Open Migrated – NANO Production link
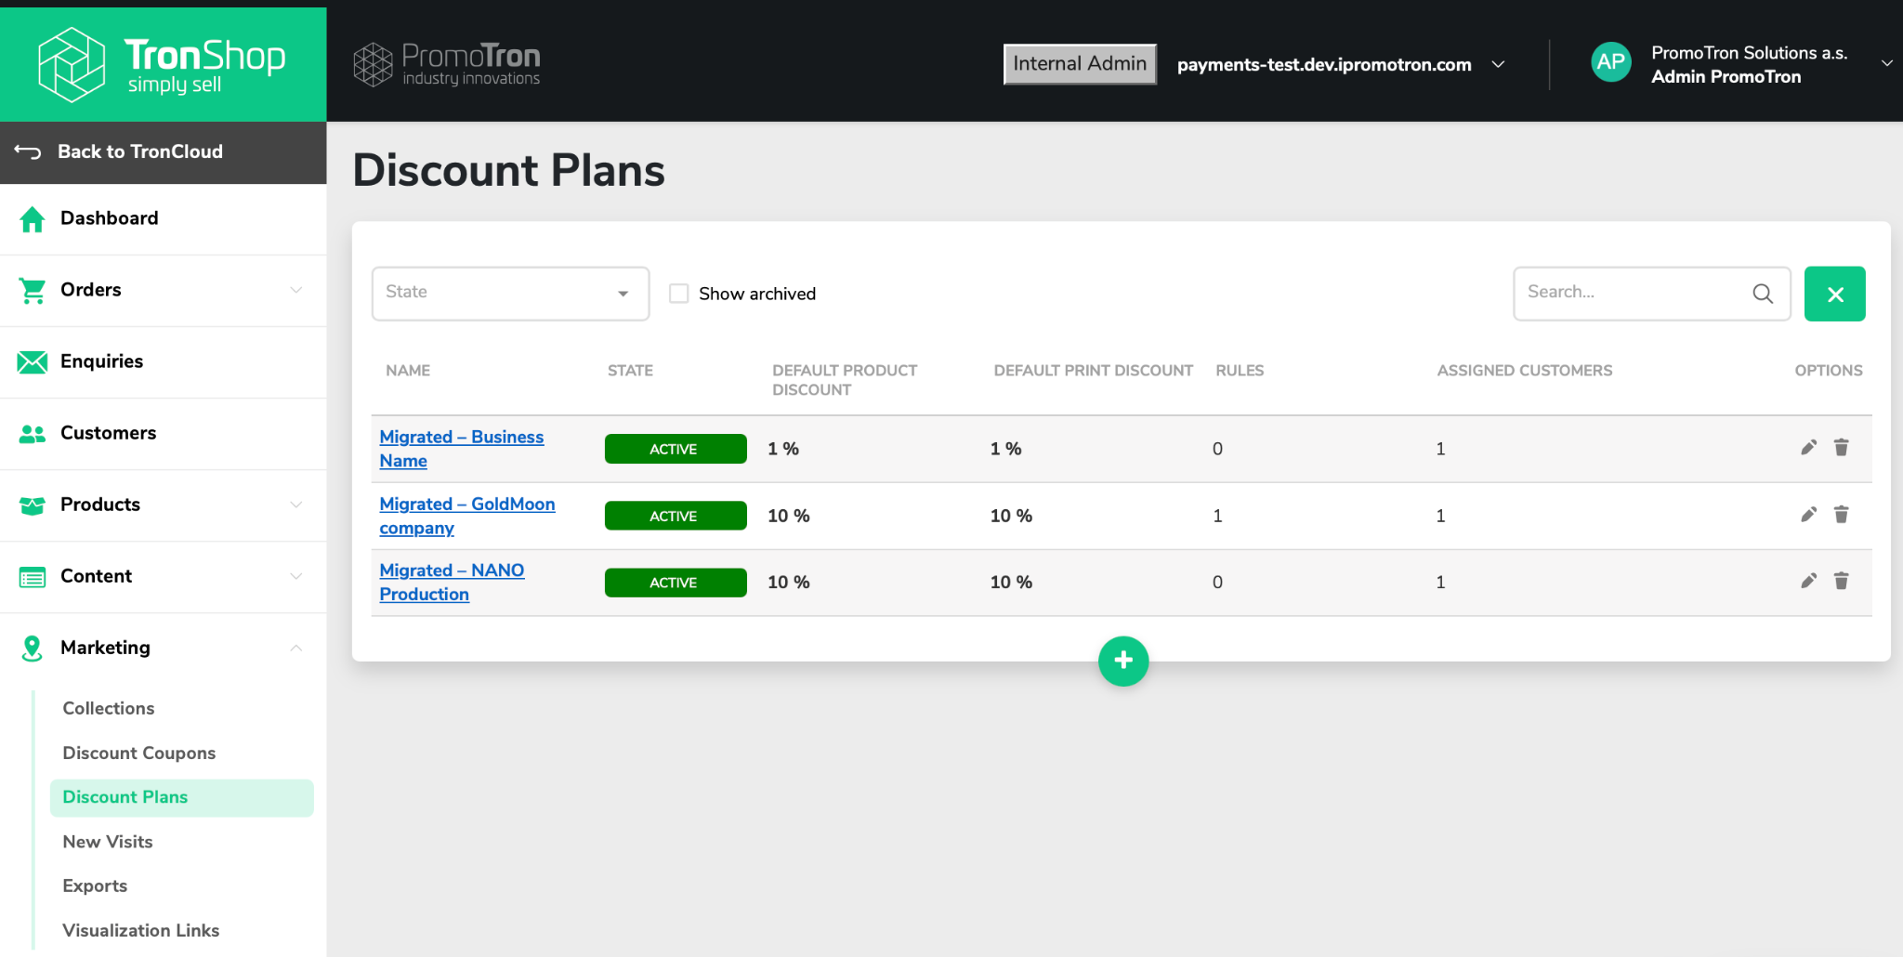Image resolution: width=1903 pixels, height=957 pixels. (452, 583)
